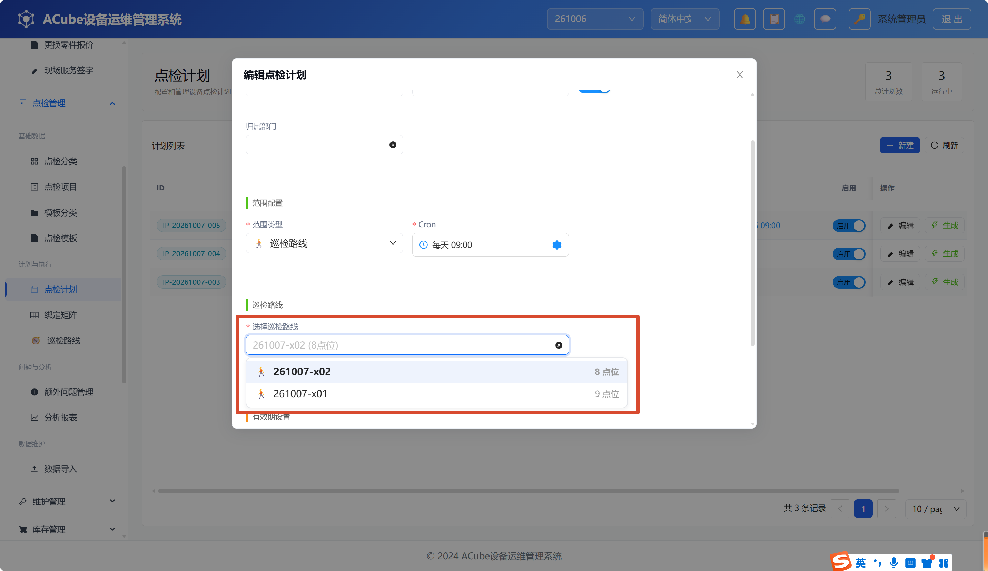The width and height of the screenshot is (988, 571).
Task: Toggle 启用 switch for IP-20261007-004
Action: point(849,254)
